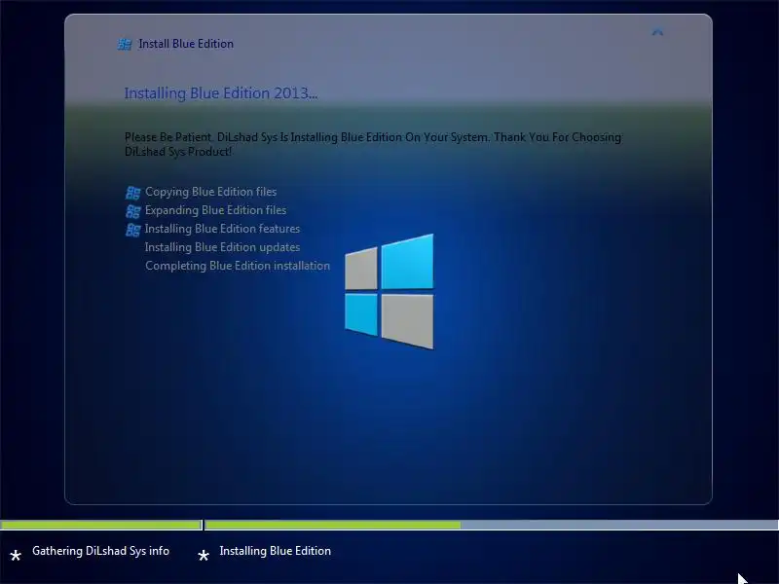Click 'Completing Blue Edition installation' step

click(x=238, y=266)
